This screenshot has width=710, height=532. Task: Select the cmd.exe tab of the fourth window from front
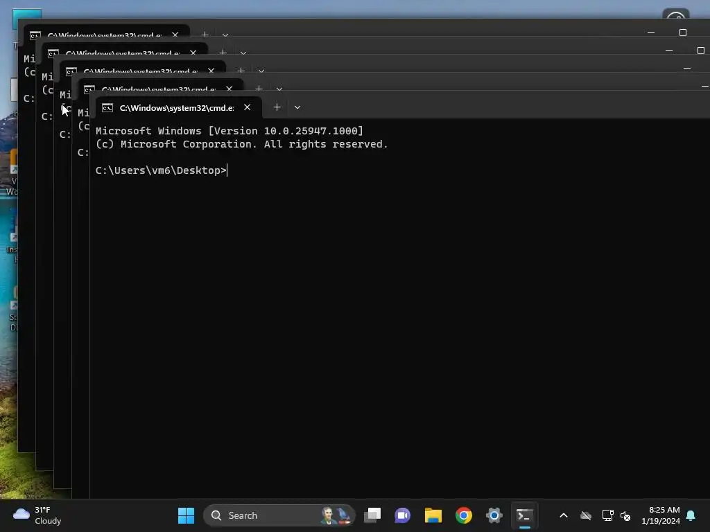(x=124, y=49)
